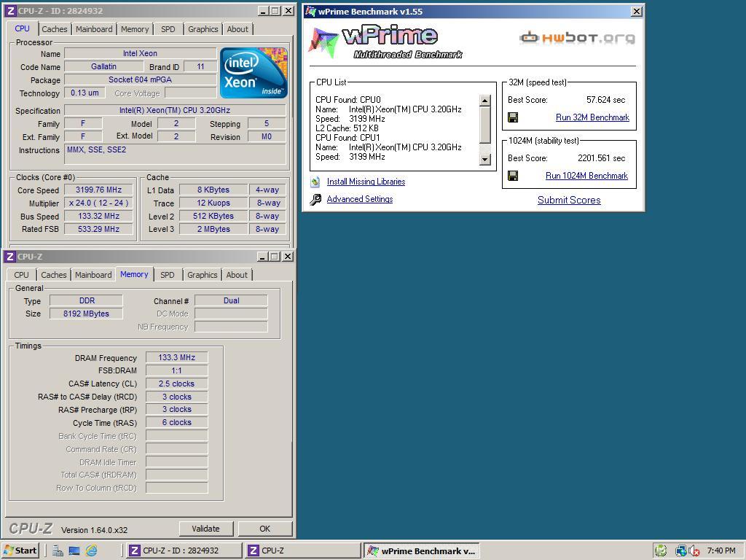Click the Rated FSB 533.29 MHz value
Viewport: 746px width, 560px height.
[98, 229]
